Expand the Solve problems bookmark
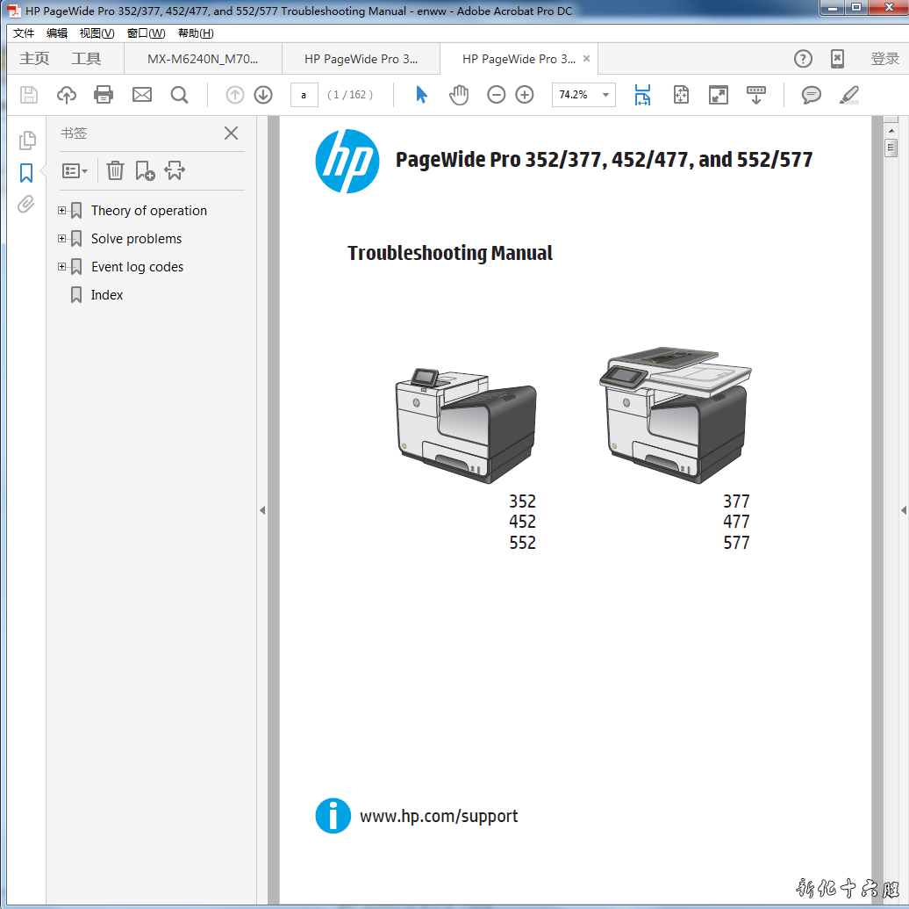This screenshot has height=909, width=909. point(62,239)
